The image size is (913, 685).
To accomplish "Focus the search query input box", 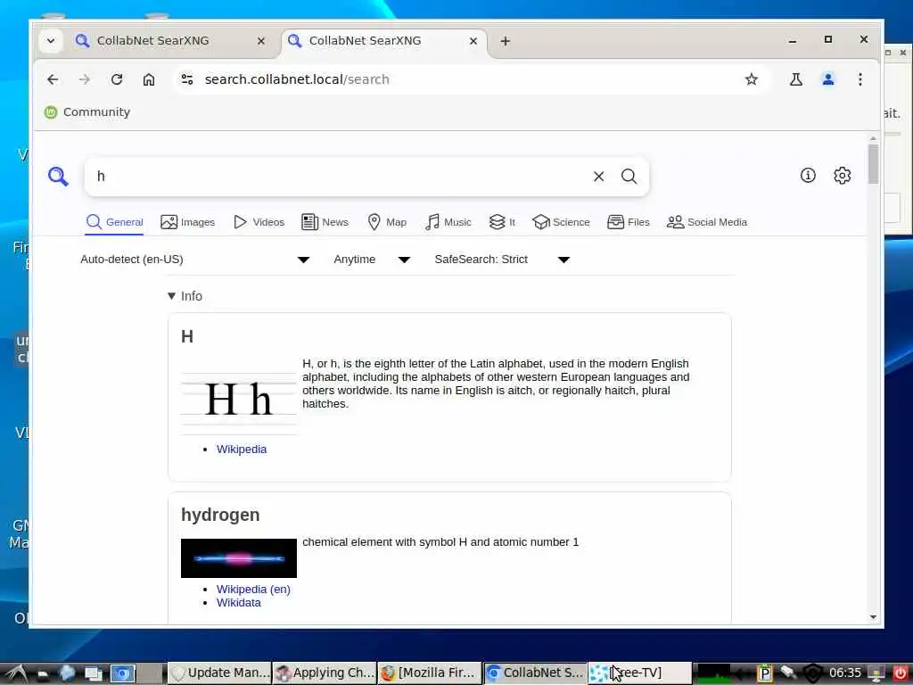I will click(341, 177).
